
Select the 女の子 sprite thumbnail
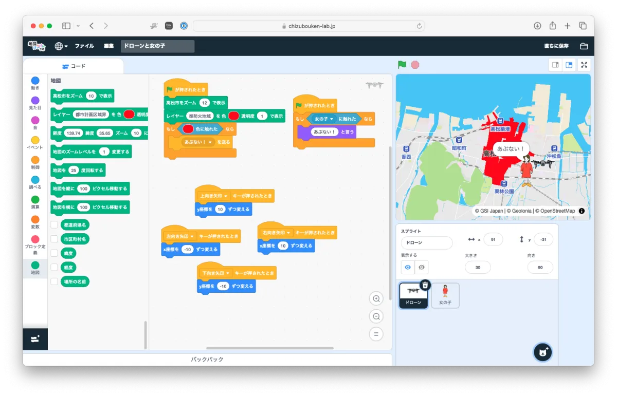tap(445, 295)
